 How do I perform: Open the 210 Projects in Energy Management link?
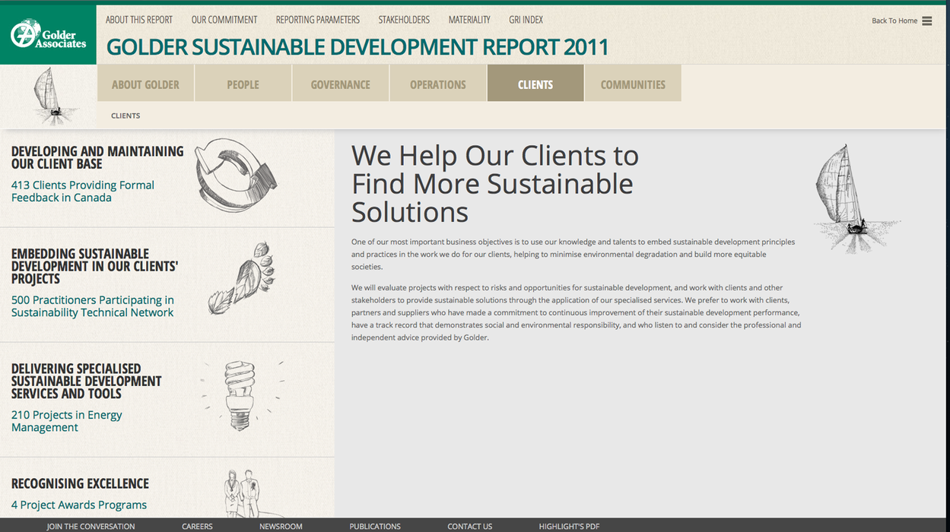pyautogui.click(x=66, y=421)
